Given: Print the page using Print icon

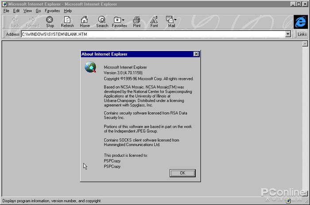Looking at the screenshot, I should pos(136,19).
